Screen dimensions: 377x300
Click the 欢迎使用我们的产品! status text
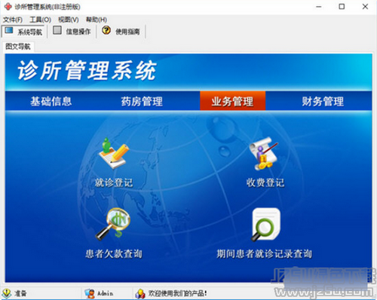178,293
